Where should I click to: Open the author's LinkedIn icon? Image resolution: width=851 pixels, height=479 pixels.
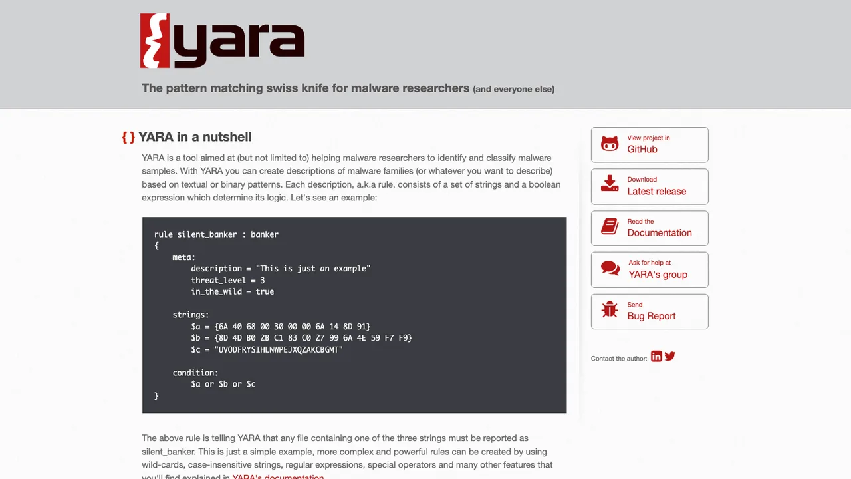(656, 357)
